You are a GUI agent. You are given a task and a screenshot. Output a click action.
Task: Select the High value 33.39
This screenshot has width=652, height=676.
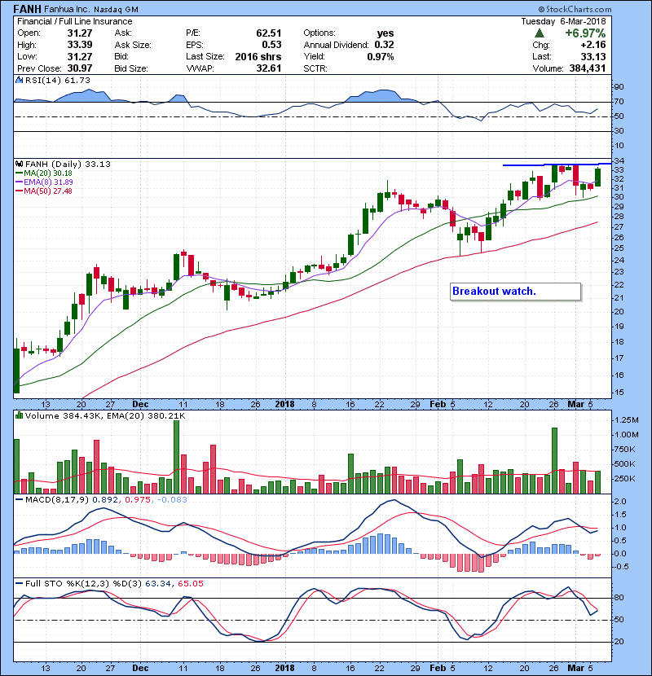[x=79, y=45]
